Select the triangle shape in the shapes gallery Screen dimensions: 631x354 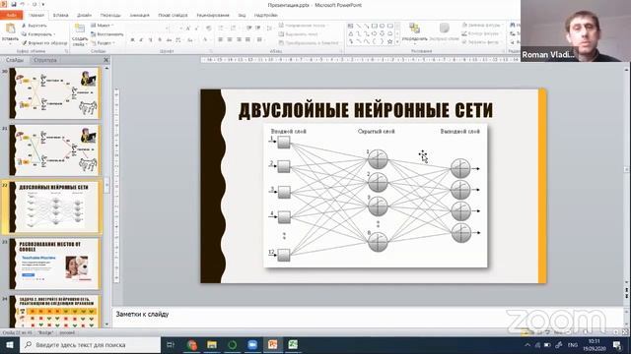click(351, 33)
